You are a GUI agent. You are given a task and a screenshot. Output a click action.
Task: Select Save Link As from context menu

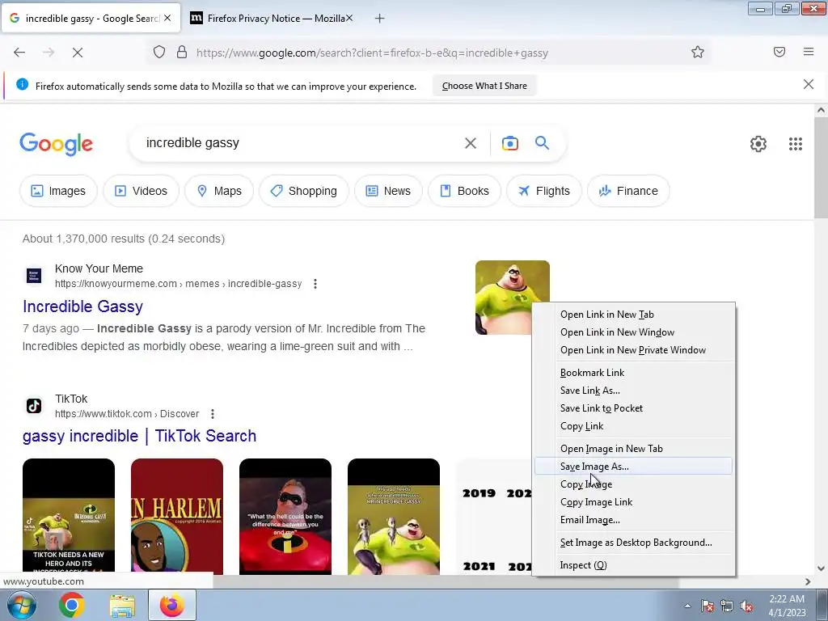[x=633, y=391]
